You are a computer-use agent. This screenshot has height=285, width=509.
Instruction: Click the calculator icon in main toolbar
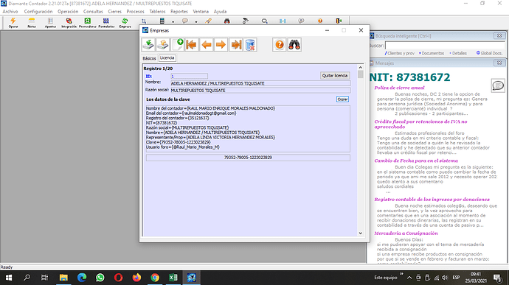click(162, 21)
